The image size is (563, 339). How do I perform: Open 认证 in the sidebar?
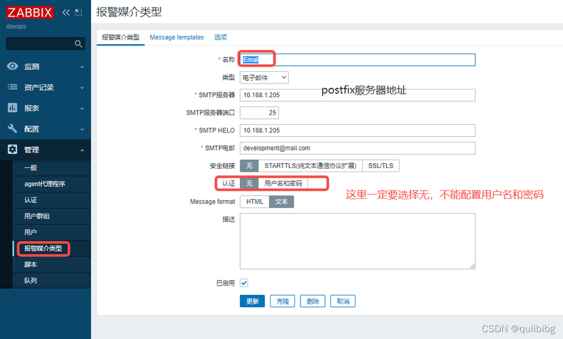52,200
